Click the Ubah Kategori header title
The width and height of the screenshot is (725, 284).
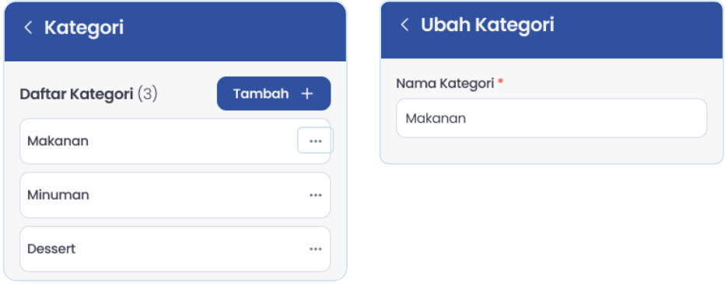click(x=487, y=25)
